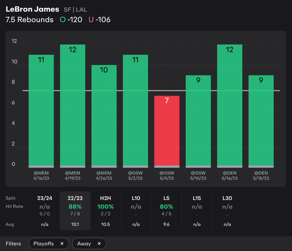Click the Split row label
This screenshot has height=251, width=292.
pyautogui.click(x=11, y=198)
